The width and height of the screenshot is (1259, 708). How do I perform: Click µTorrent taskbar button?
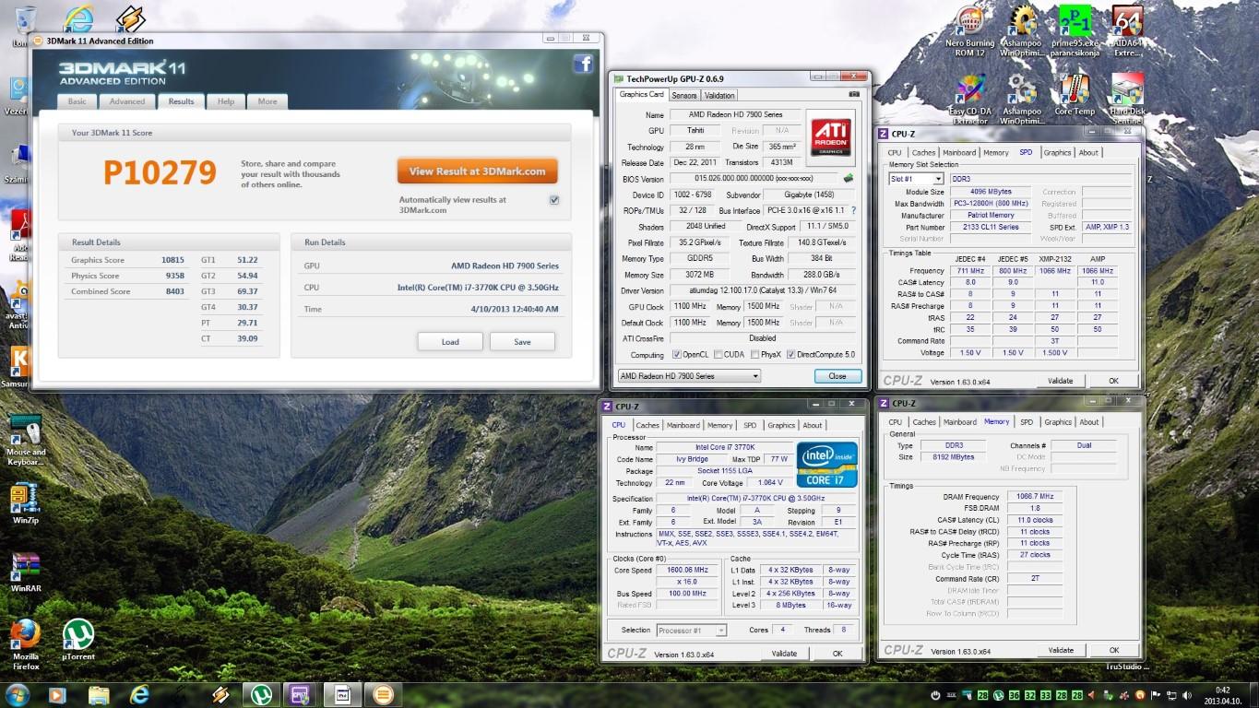click(x=261, y=694)
